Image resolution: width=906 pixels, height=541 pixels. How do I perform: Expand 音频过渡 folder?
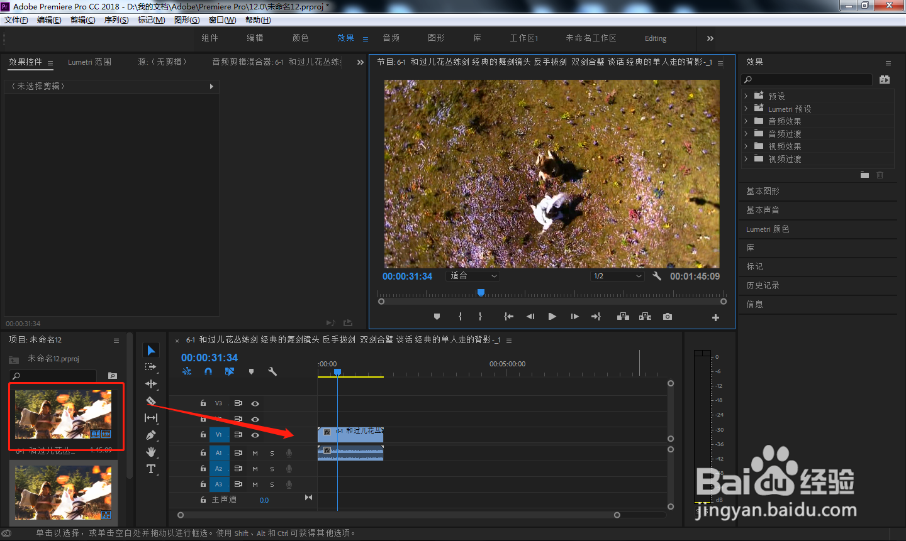click(x=746, y=134)
